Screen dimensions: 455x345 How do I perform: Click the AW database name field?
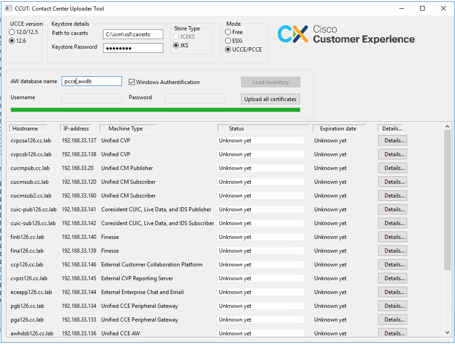click(x=92, y=81)
